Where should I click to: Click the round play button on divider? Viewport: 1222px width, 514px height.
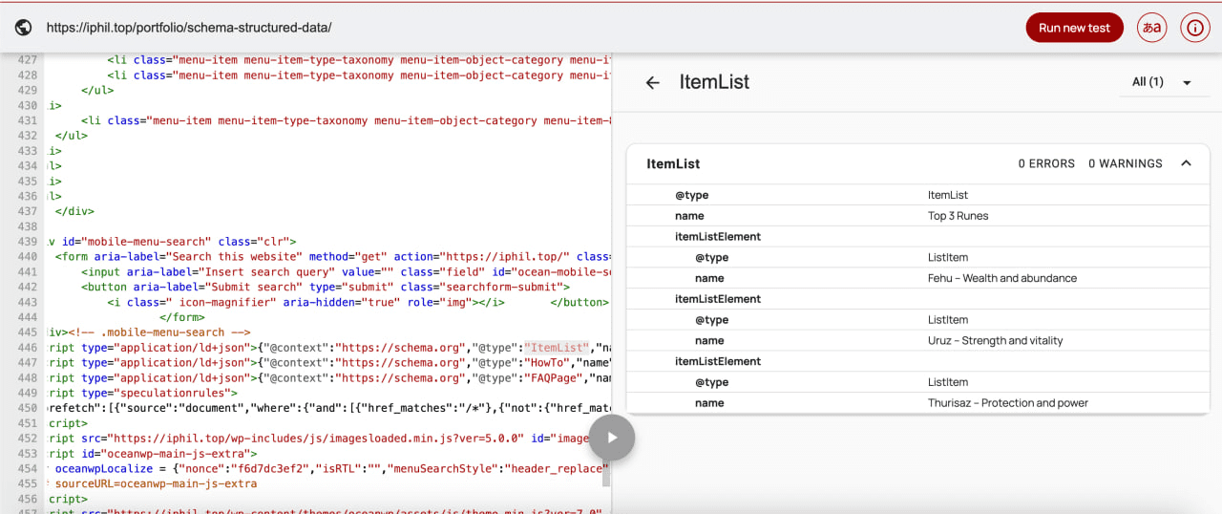(611, 438)
